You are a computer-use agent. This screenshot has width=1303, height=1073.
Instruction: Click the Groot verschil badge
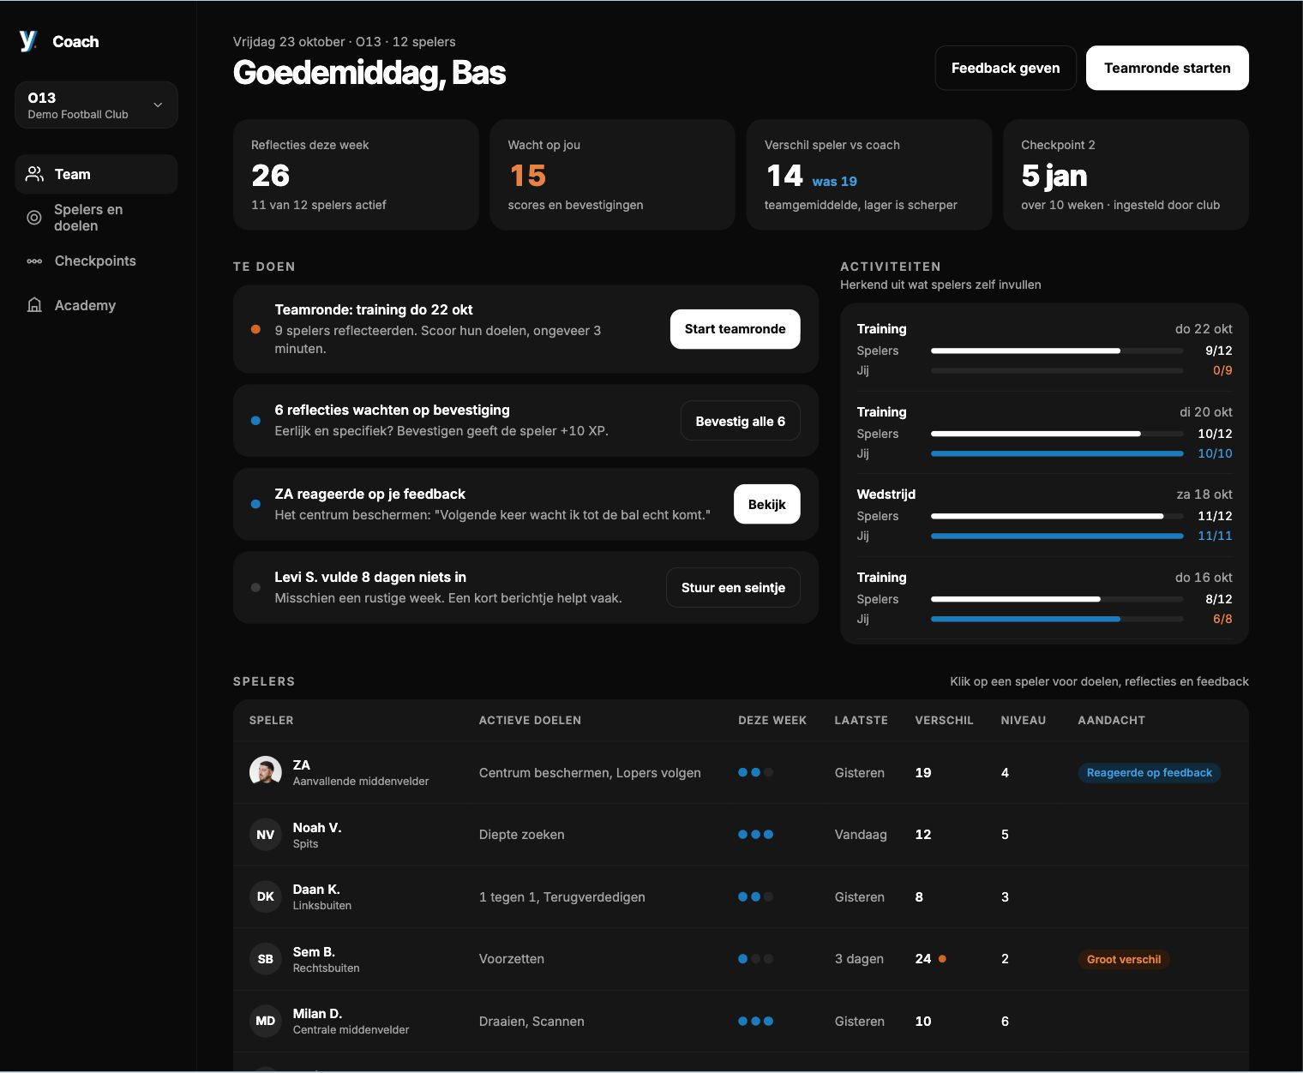coord(1124,959)
